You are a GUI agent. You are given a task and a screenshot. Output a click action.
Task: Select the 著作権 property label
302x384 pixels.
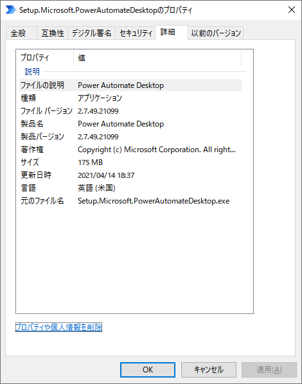click(x=32, y=150)
